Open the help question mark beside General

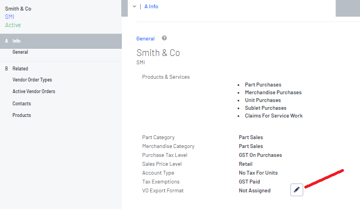click(164, 38)
